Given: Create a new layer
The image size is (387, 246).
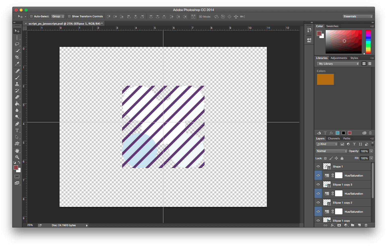Looking at the screenshot, I should coord(359,225).
